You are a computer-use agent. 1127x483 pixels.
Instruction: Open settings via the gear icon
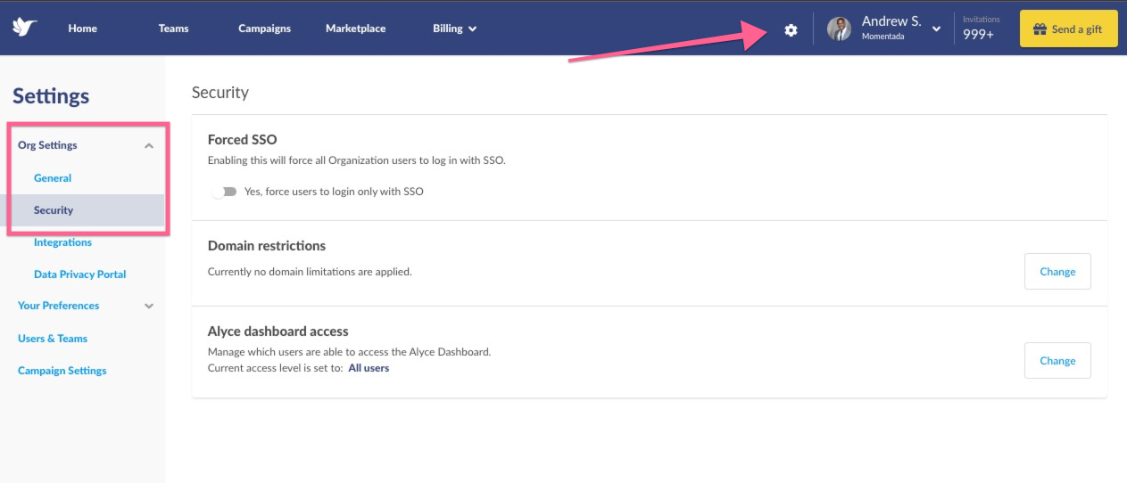791,30
